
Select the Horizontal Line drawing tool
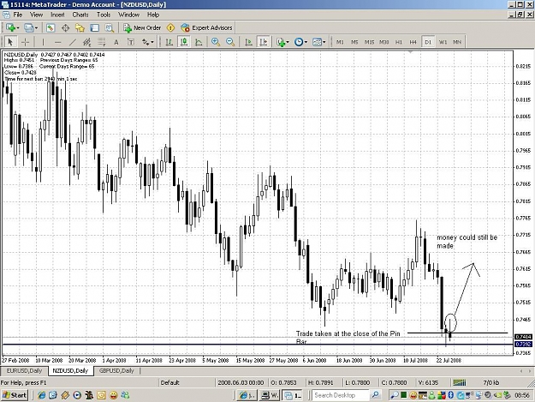coord(57,42)
